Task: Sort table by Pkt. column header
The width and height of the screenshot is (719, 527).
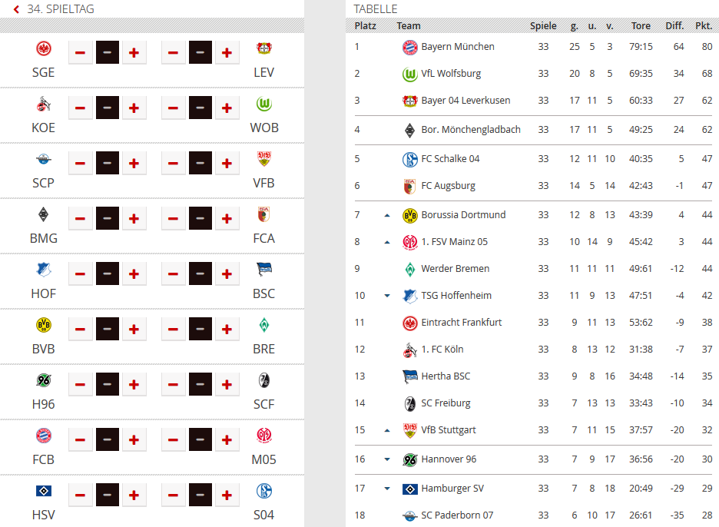Action: pyautogui.click(x=704, y=25)
